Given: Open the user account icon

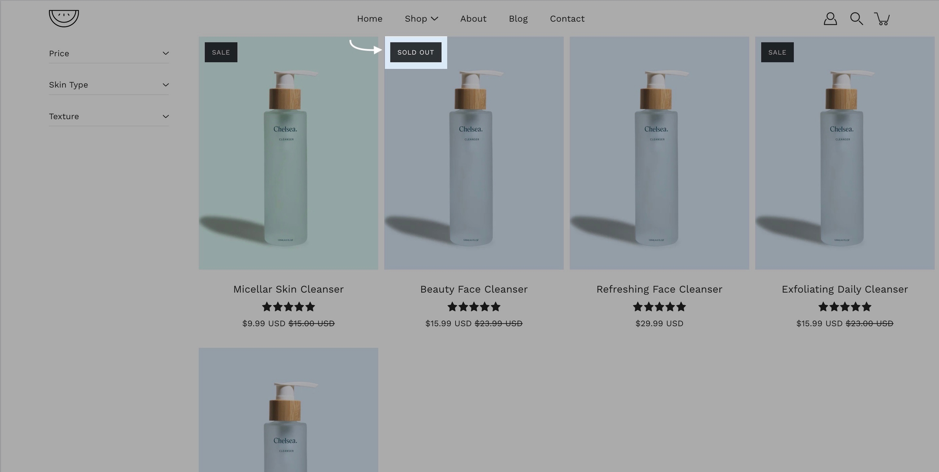Looking at the screenshot, I should [830, 19].
